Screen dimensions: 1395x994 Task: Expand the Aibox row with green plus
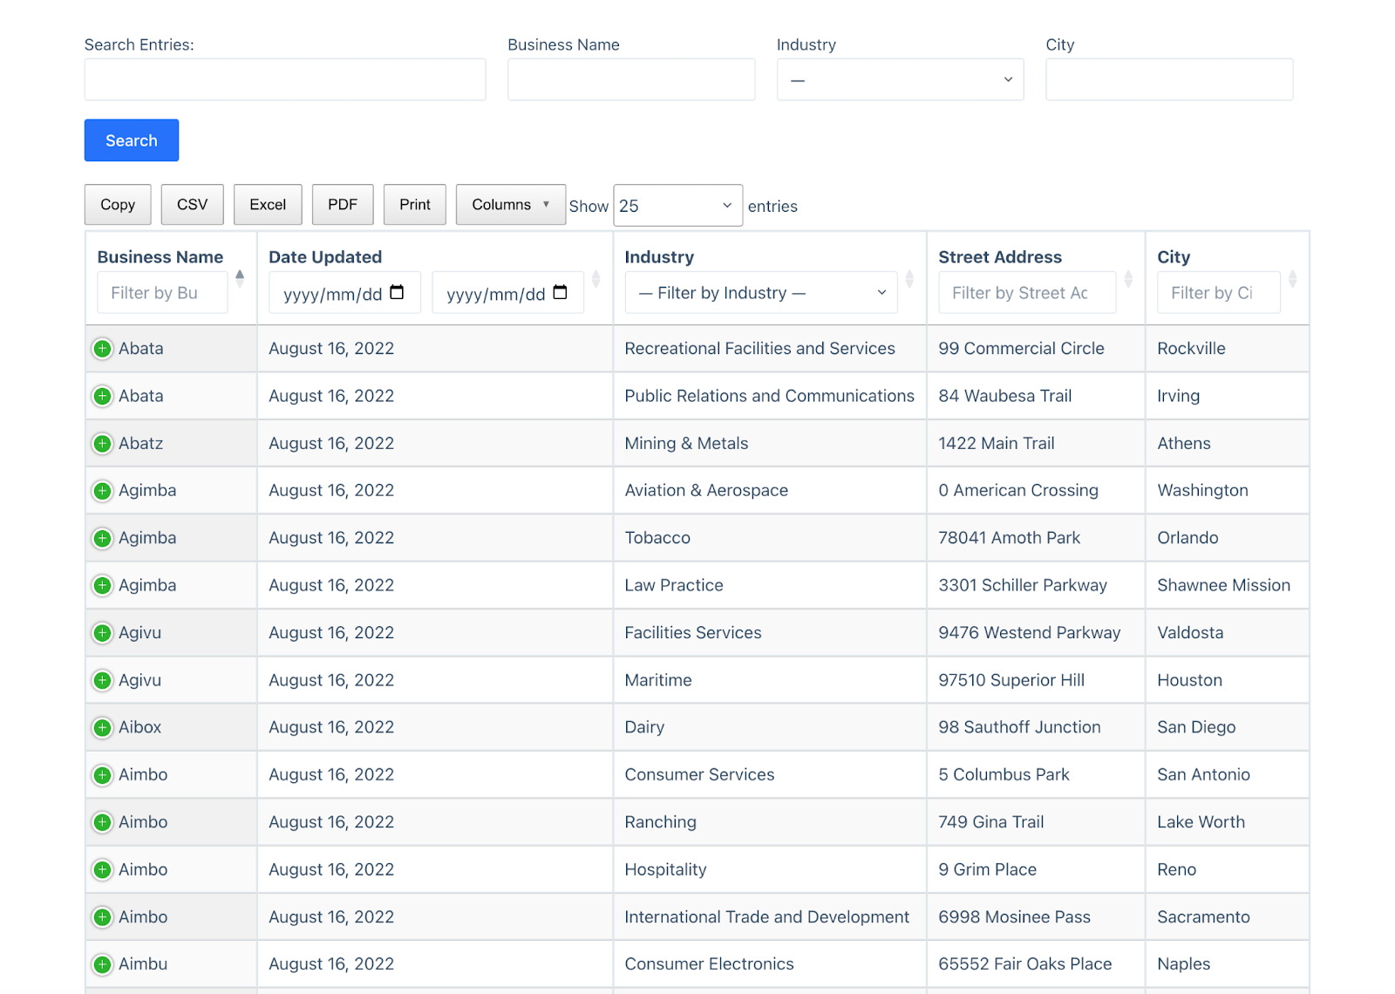tap(102, 728)
